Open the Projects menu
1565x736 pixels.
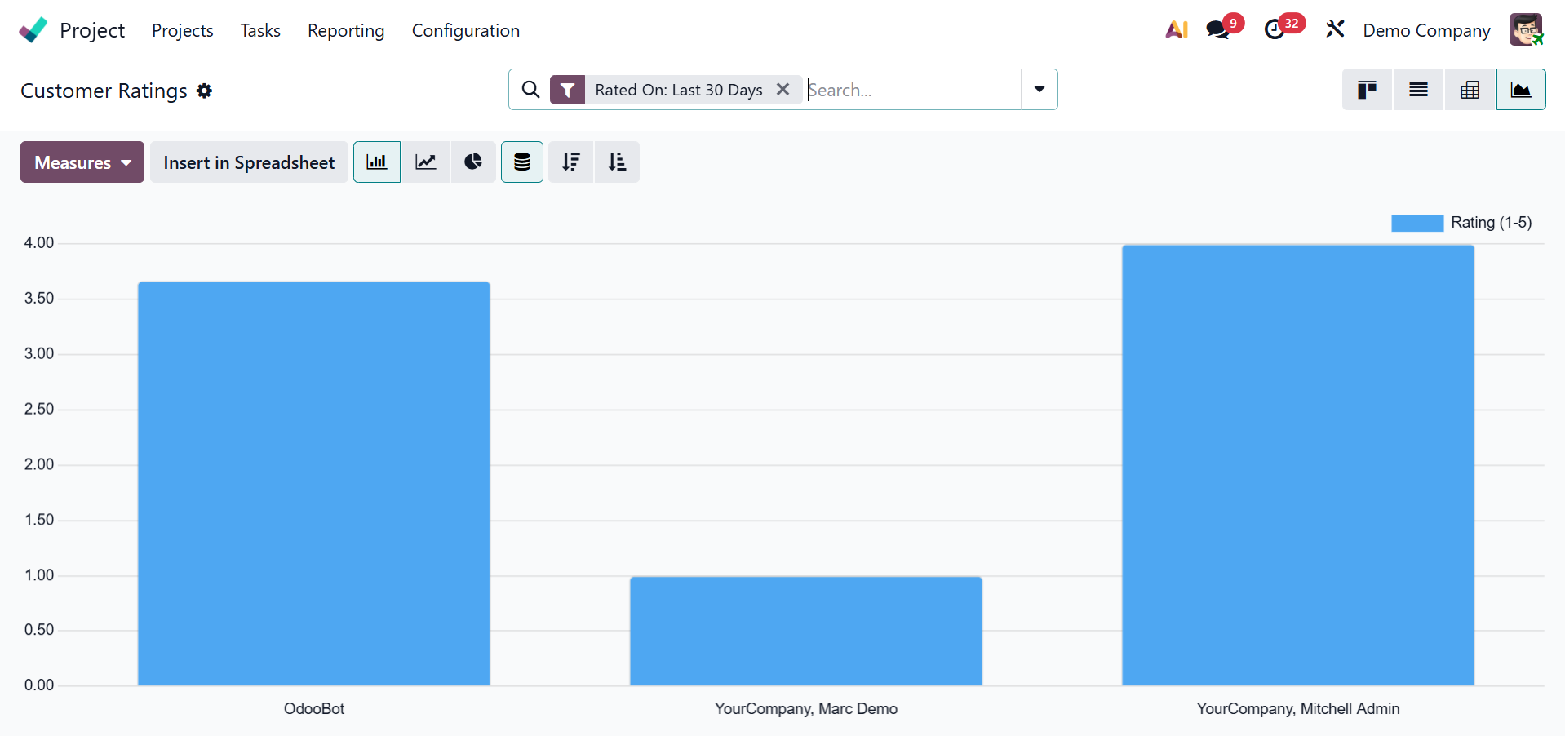tap(183, 30)
